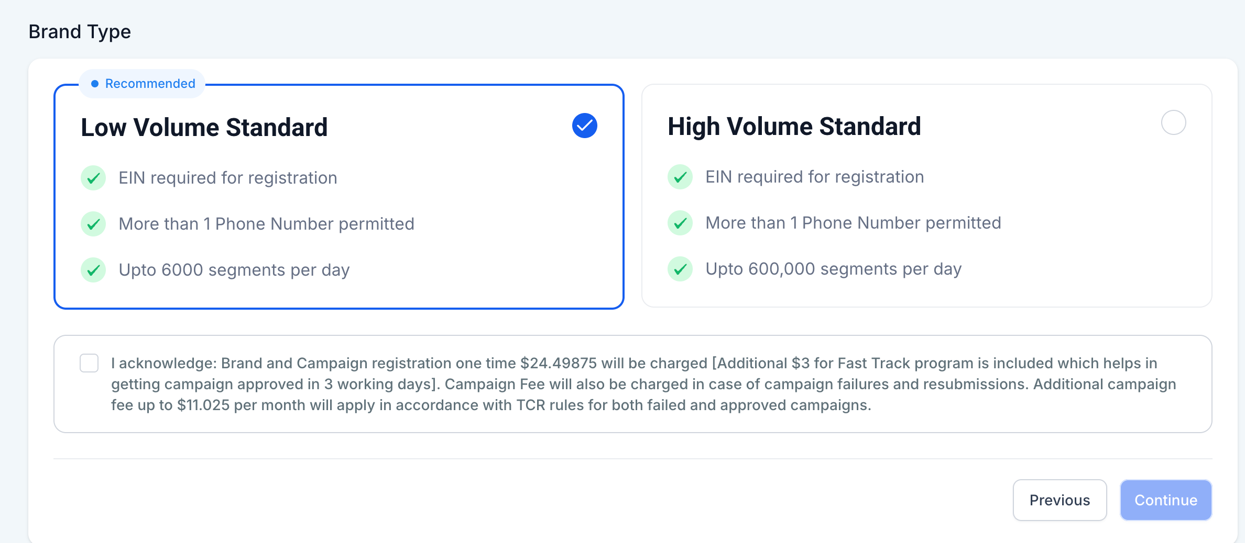1245x543 pixels.
Task: Click the Low Volume Standard heading
Action: pos(204,128)
